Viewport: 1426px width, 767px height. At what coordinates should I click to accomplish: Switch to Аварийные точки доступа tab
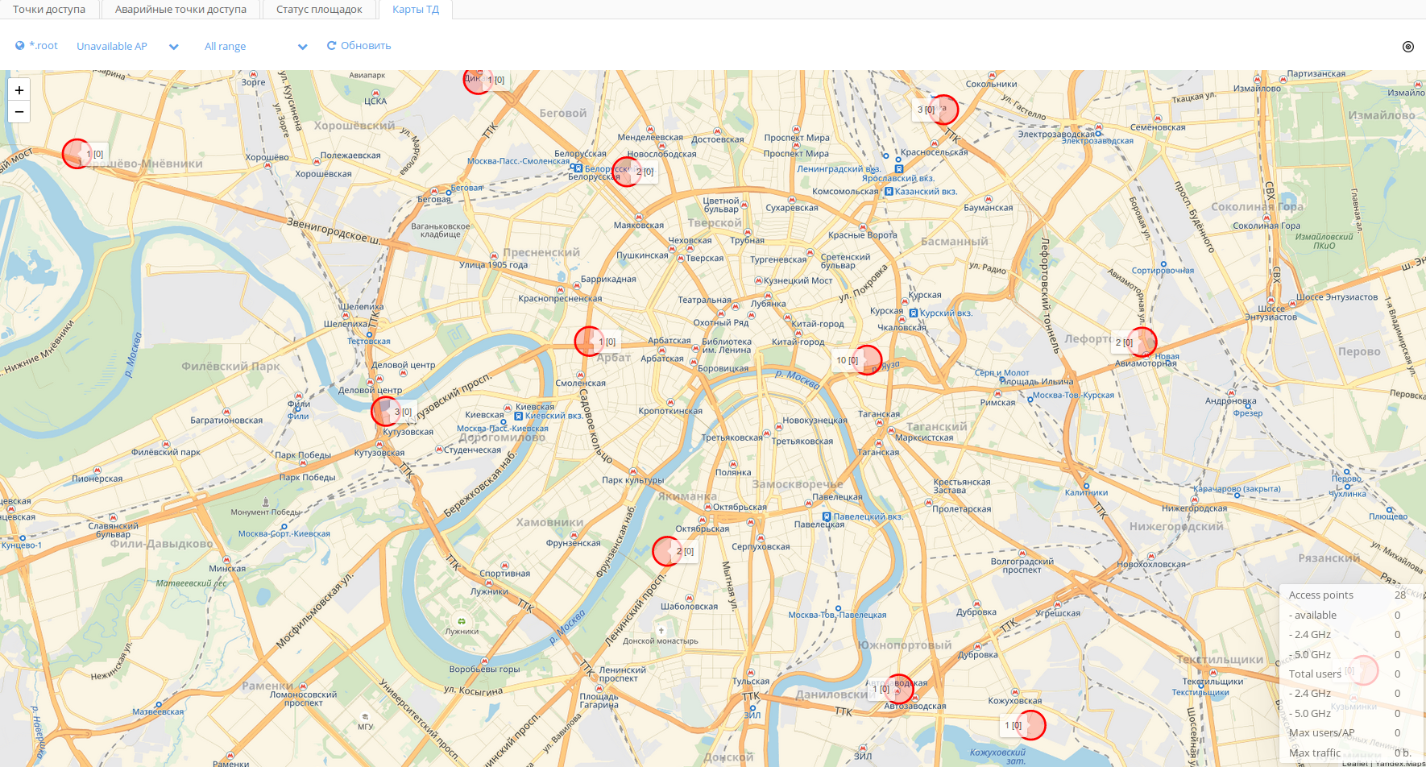pos(180,10)
